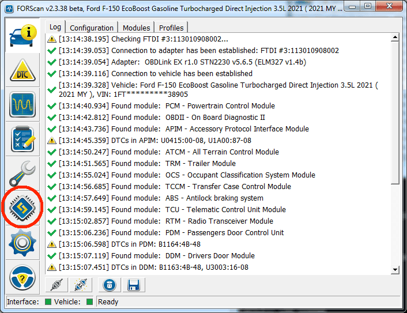This screenshot has height=313, width=407.
Task: Open the Tests checklist section
Action: 22,139
